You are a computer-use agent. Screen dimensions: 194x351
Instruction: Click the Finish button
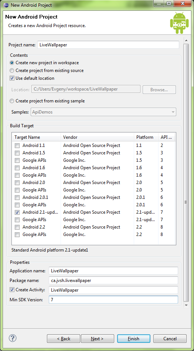pyautogui.click(x=133, y=339)
